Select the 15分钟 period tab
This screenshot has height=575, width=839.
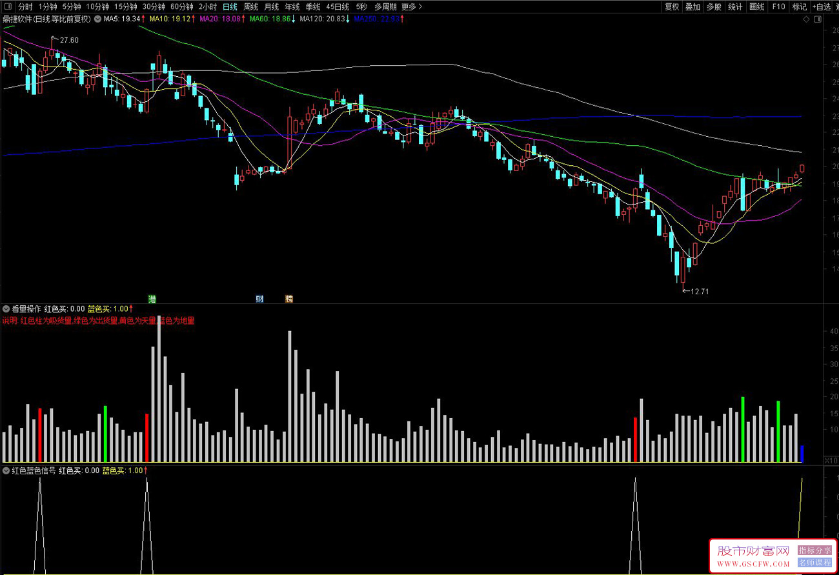coord(126,6)
